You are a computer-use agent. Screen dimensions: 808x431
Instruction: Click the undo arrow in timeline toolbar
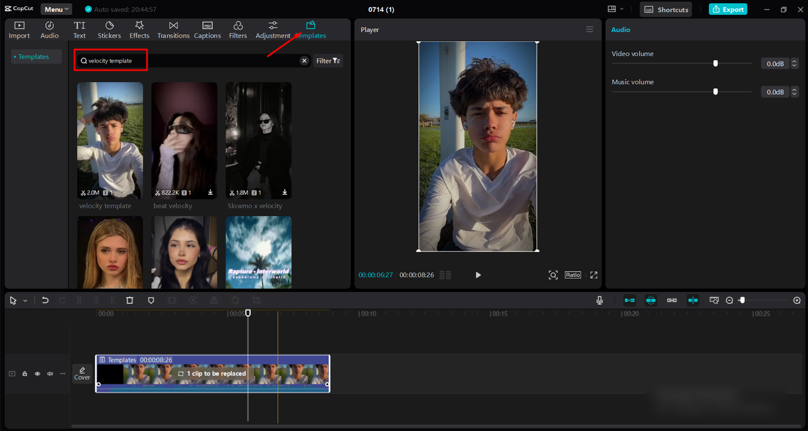pyautogui.click(x=45, y=300)
